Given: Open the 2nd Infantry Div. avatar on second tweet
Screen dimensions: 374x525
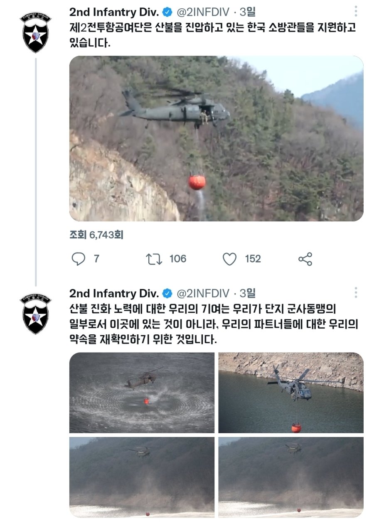Looking at the screenshot, I should 35,314.
